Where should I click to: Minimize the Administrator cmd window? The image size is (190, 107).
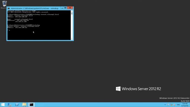(62, 8)
